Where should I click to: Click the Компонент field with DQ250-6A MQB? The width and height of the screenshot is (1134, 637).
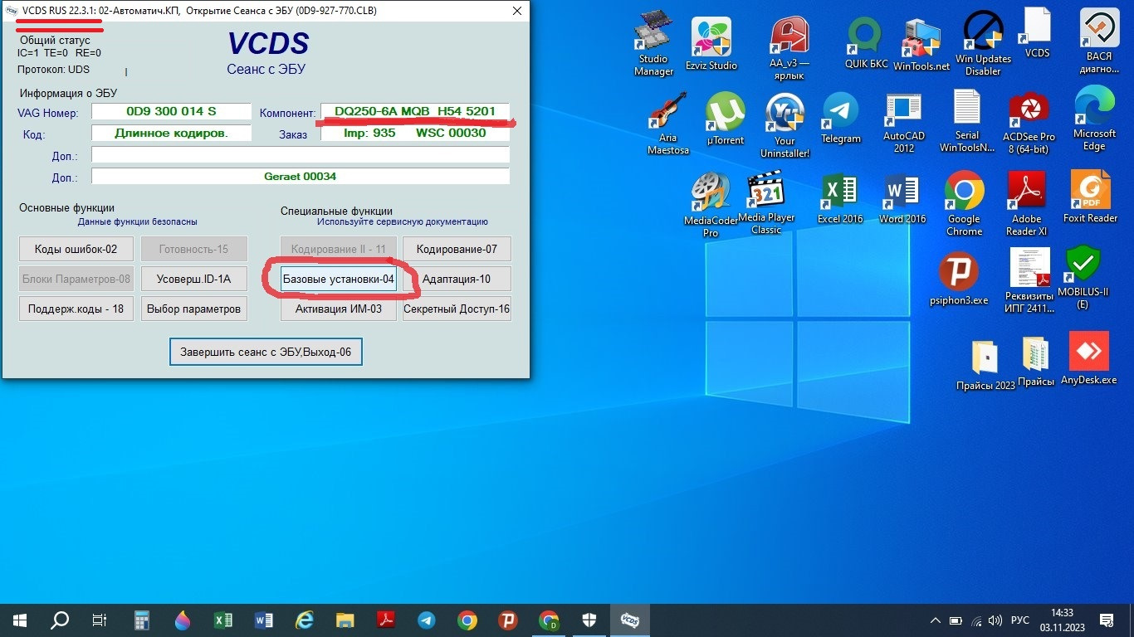pyautogui.click(x=415, y=111)
